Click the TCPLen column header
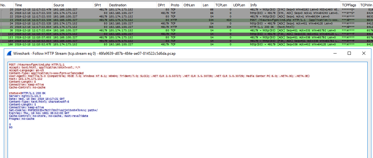 pyautogui.click(x=223, y=5)
